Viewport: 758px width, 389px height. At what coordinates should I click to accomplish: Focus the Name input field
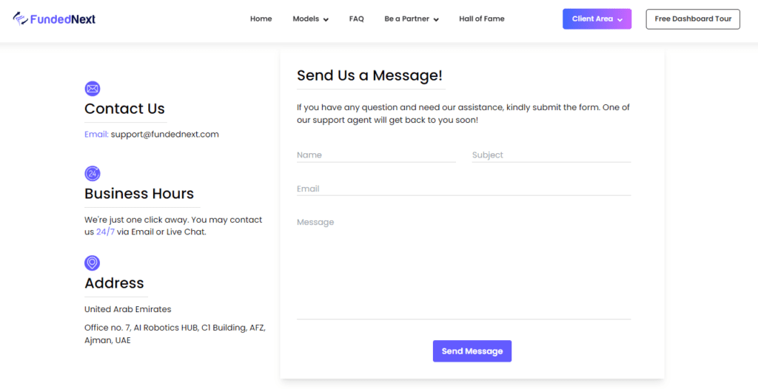376,155
